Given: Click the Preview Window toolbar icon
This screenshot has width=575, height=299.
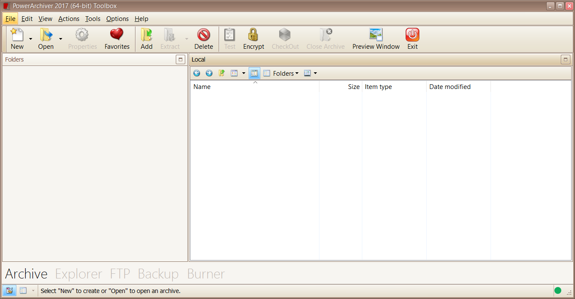Looking at the screenshot, I should (x=376, y=35).
